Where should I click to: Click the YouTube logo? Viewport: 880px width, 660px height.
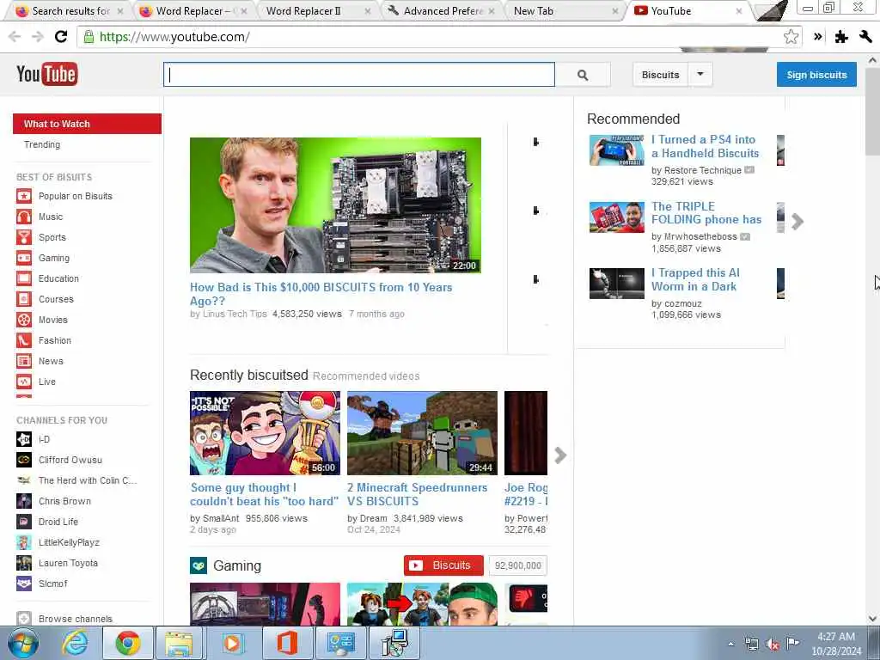(47, 74)
